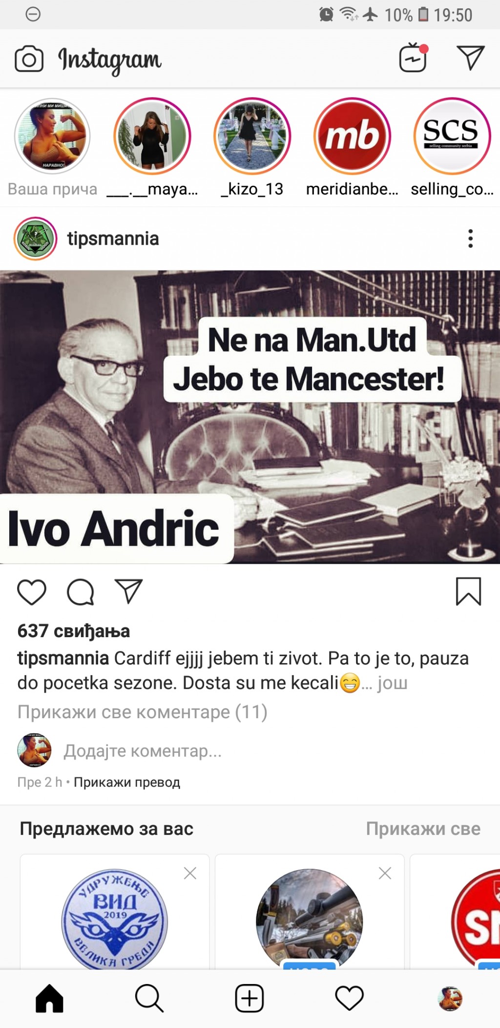Dismiss the ВИД 2019 suggested account
The width and height of the screenshot is (500, 1028).
click(x=190, y=873)
